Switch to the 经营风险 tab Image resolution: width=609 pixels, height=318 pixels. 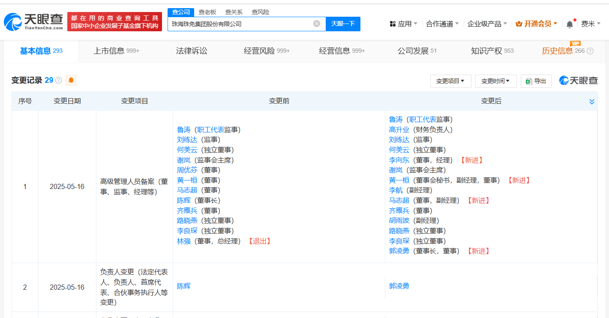pyautogui.click(x=267, y=51)
